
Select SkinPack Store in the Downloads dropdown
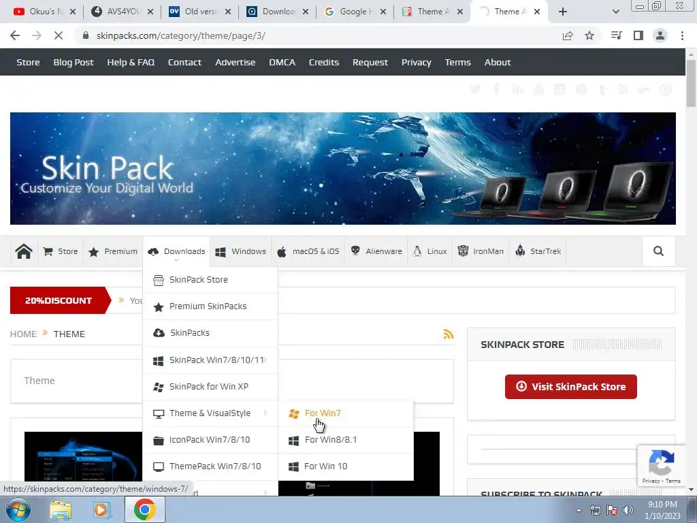tap(210, 280)
